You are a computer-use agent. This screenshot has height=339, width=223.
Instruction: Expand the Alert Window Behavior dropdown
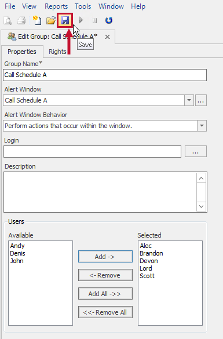pyautogui.click(x=202, y=126)
